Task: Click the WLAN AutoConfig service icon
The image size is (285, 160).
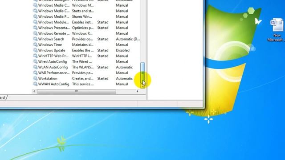Action: coord(35,67)
